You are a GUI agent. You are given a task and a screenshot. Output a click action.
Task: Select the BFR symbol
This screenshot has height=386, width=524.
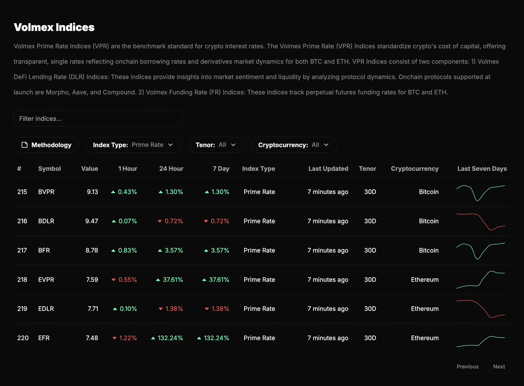44,250
